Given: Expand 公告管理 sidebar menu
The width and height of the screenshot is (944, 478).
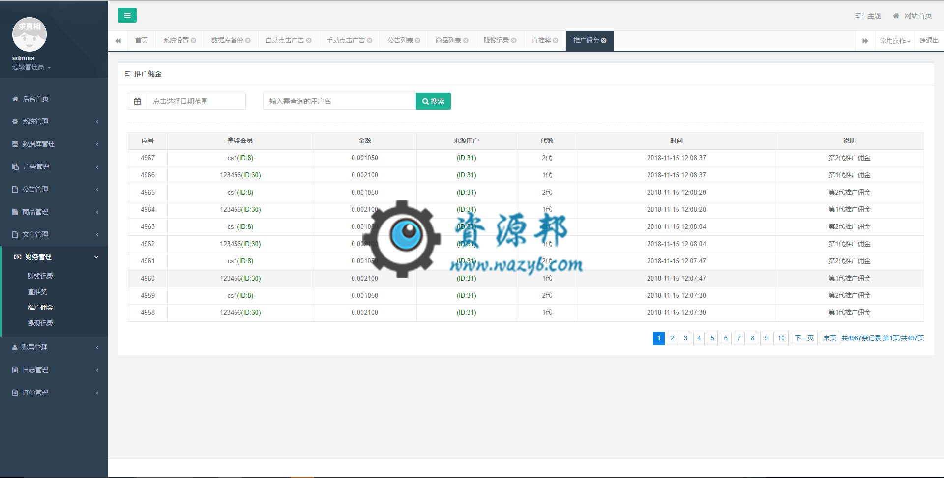Looking at the screenshot, I should [x=54, y=189].
